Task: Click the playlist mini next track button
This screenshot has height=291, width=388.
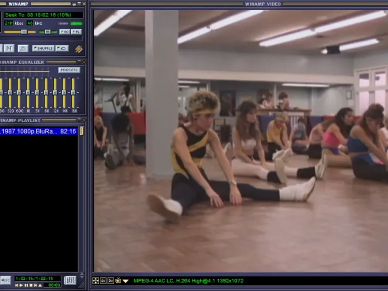Action: click(35, 285)
